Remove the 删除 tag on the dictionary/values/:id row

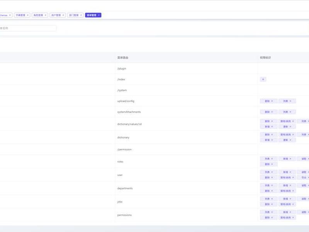point(272,121)
